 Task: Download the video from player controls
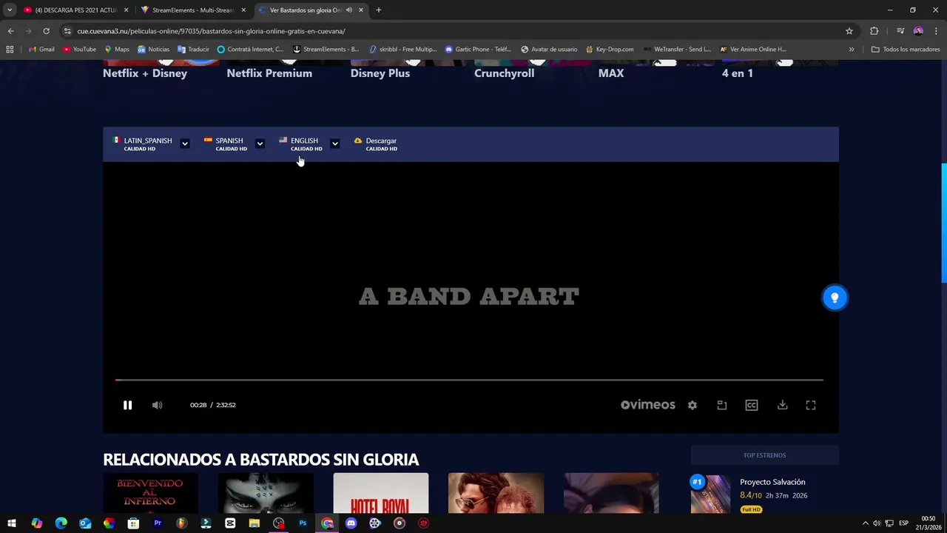[782, 405]
